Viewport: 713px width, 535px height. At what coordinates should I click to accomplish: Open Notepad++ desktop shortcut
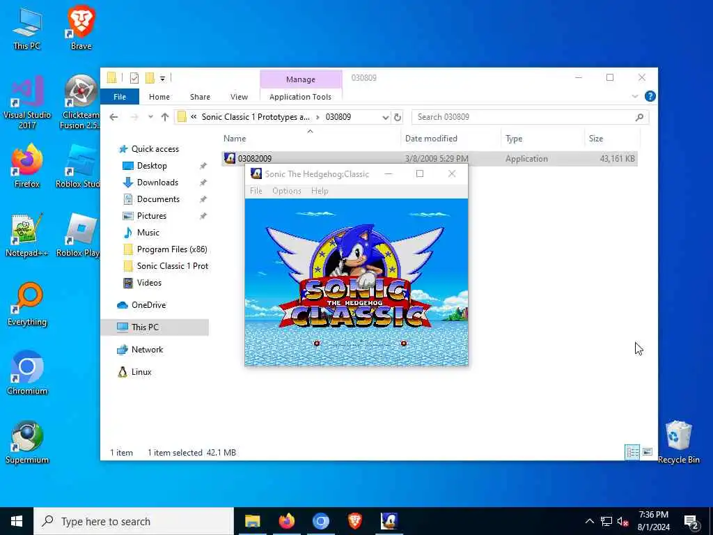[x=27, y=235]
